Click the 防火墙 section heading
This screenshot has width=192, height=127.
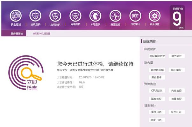coord(148,63)
